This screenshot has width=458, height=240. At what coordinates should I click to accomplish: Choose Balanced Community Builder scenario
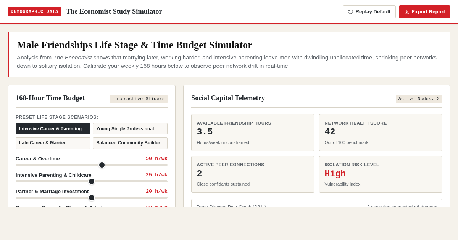pyautogui.click(x=130, y=143)
